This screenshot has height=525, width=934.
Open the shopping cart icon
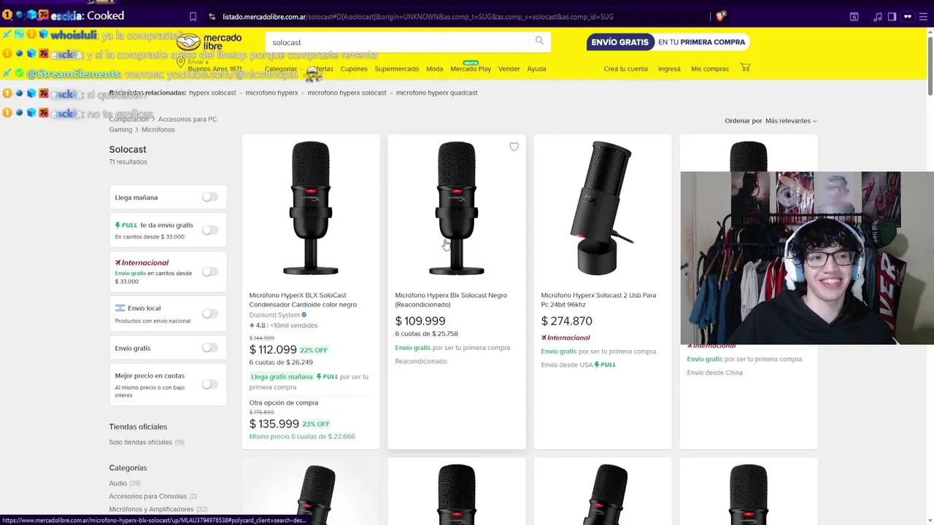(745, 68)
